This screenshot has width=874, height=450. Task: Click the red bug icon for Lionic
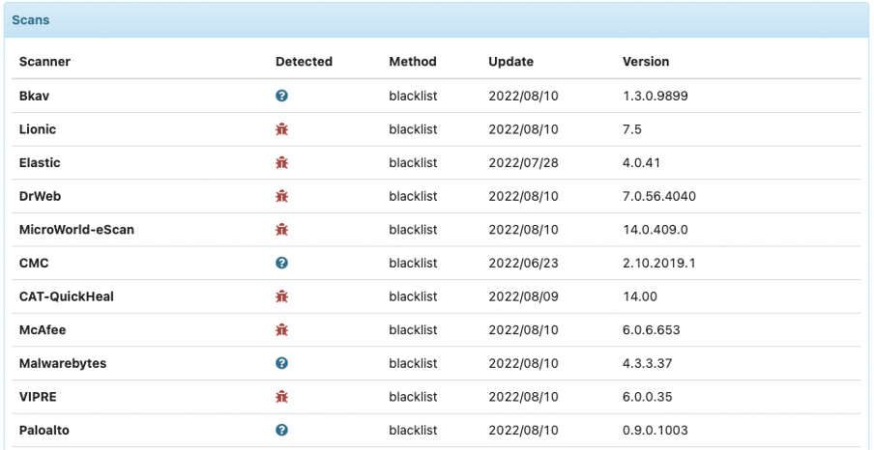pyautogui.click(x=281, y=129)
